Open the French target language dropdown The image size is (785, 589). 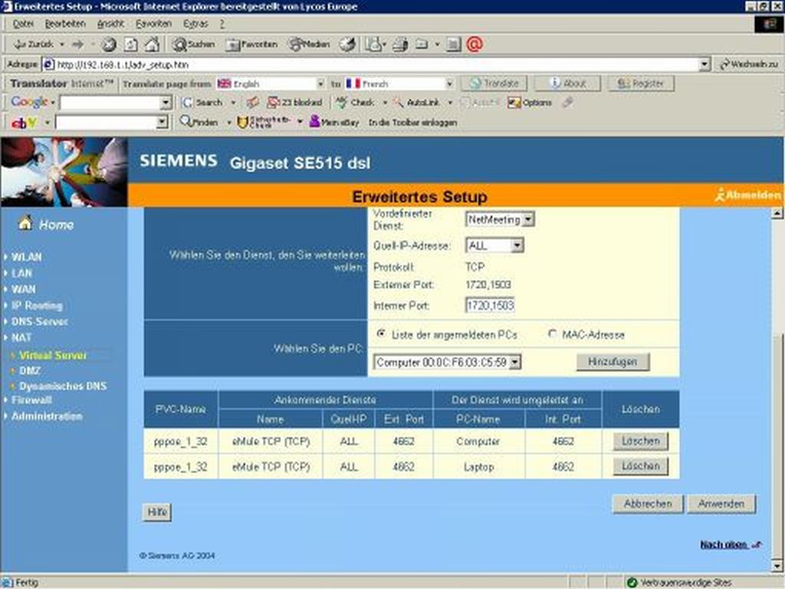[449, 84]
